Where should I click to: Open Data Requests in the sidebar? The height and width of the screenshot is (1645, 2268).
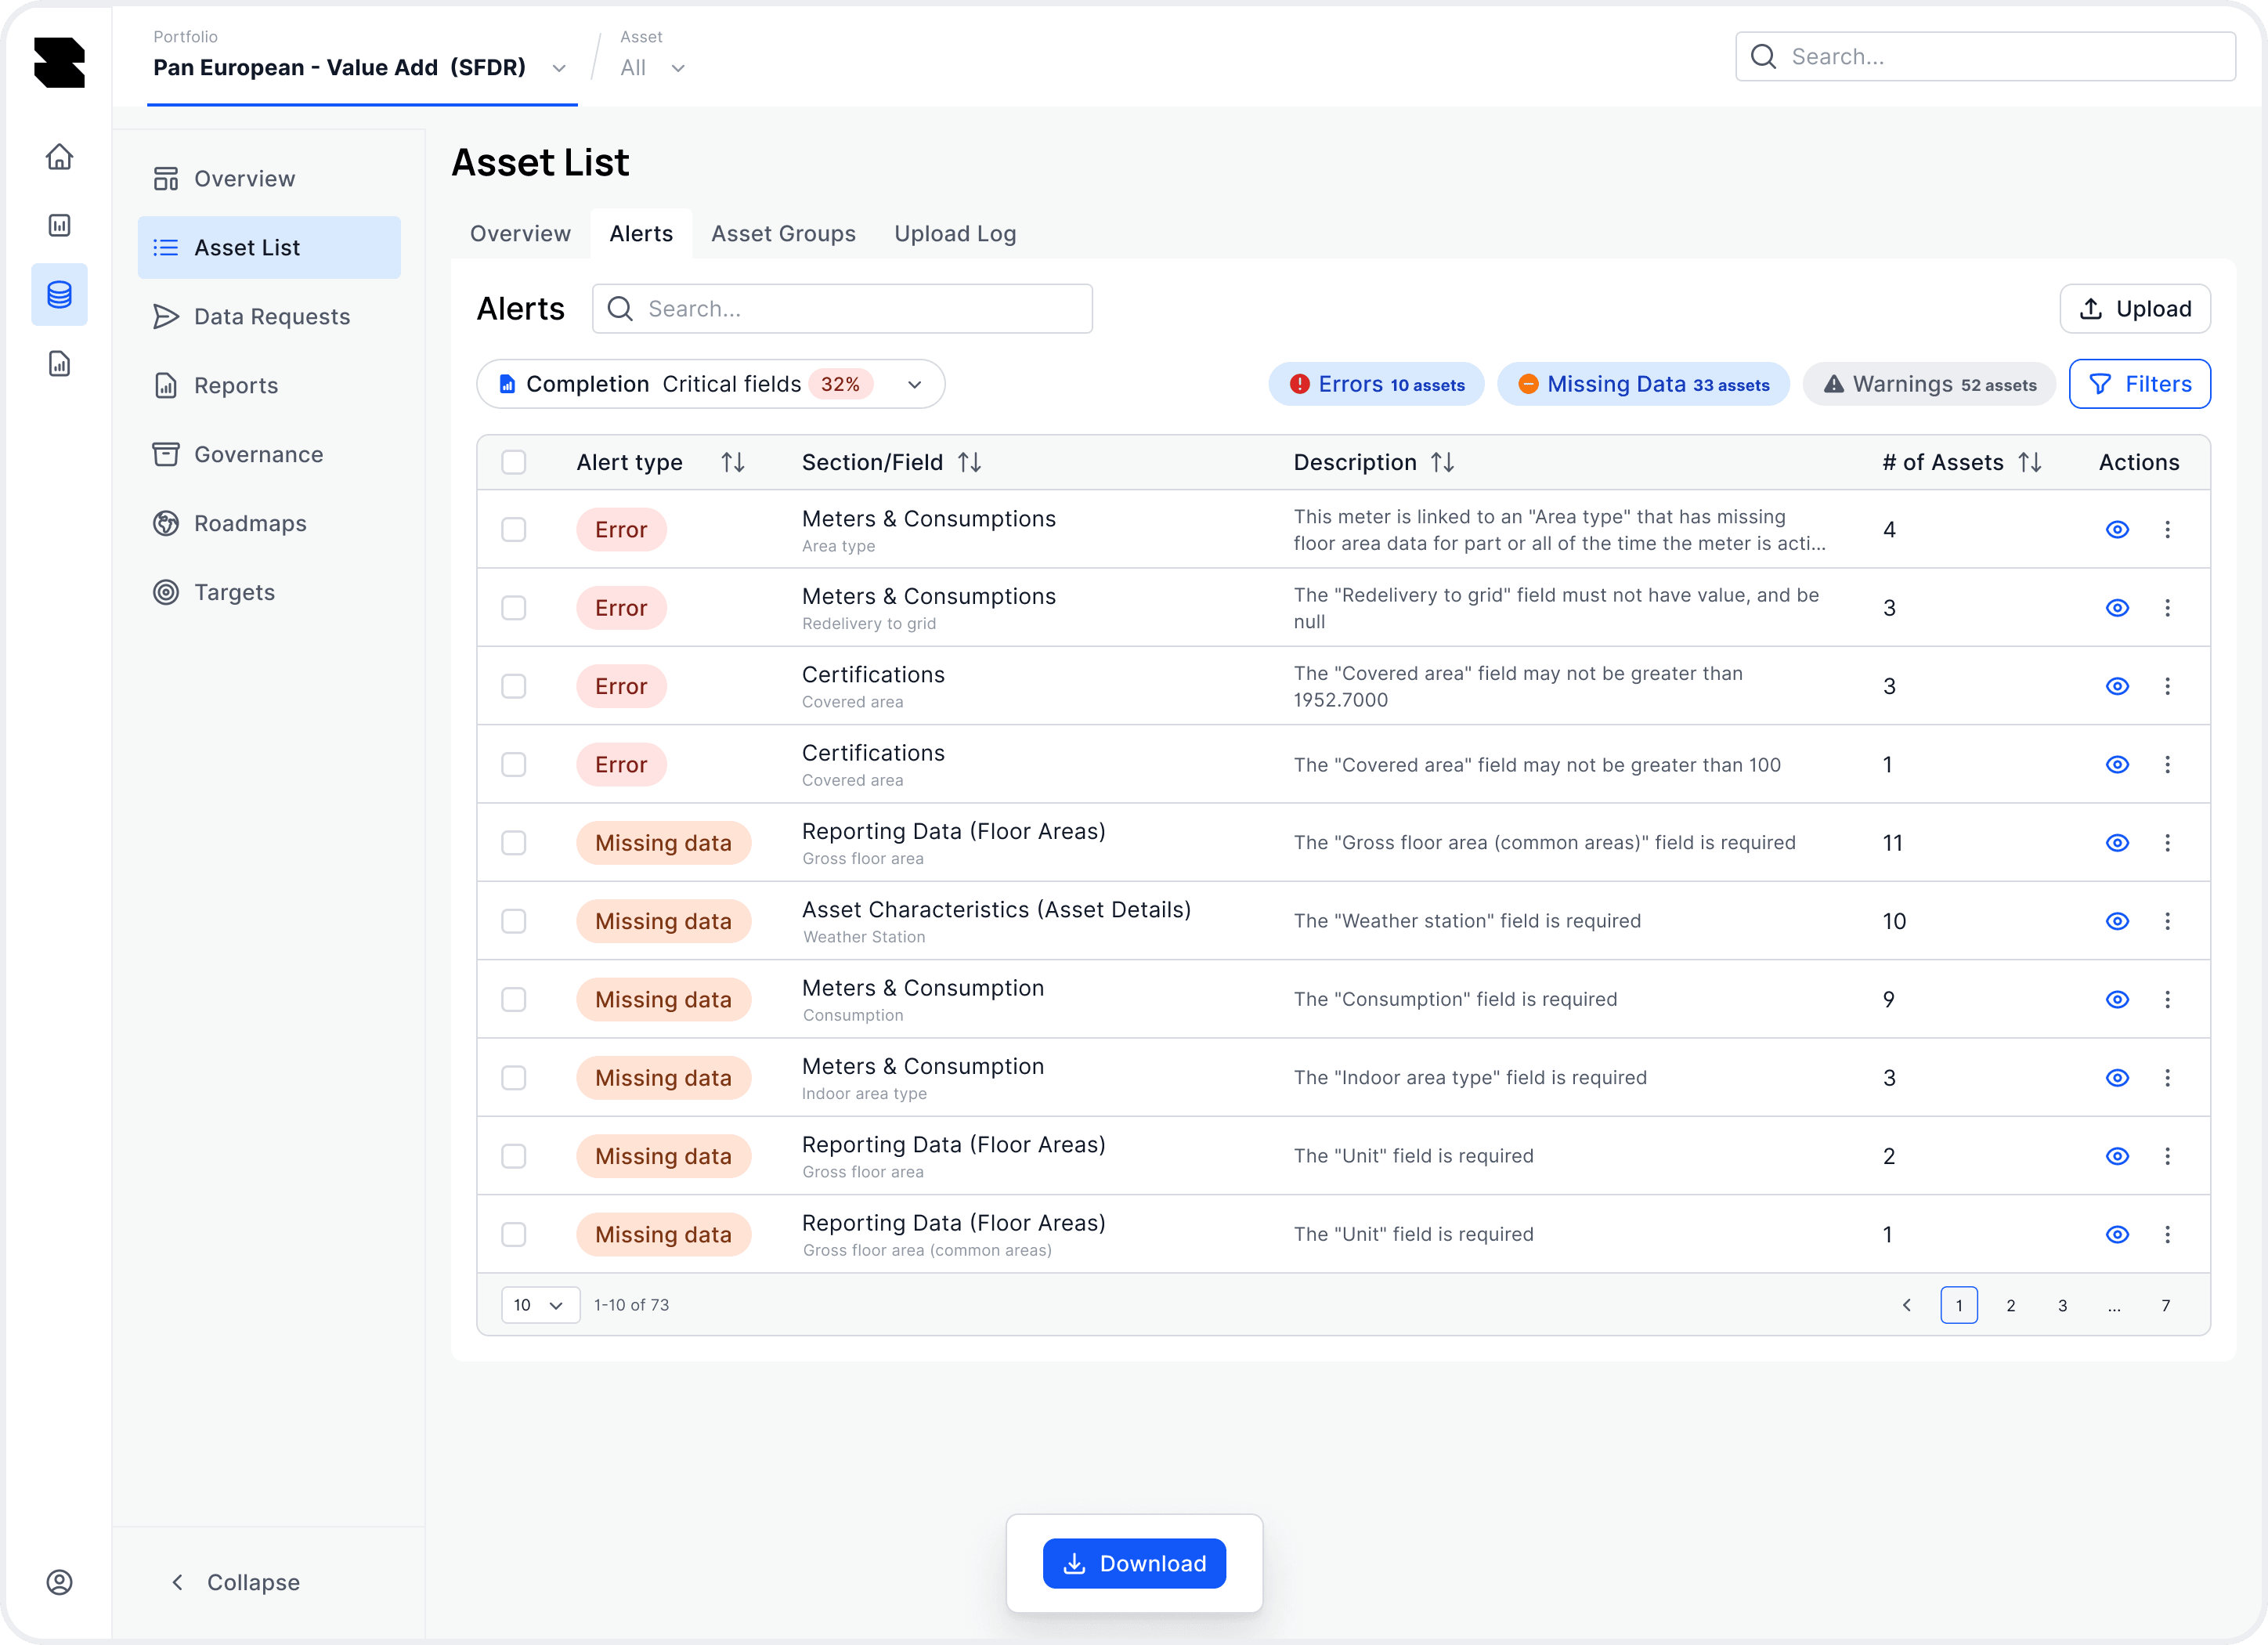269,317
